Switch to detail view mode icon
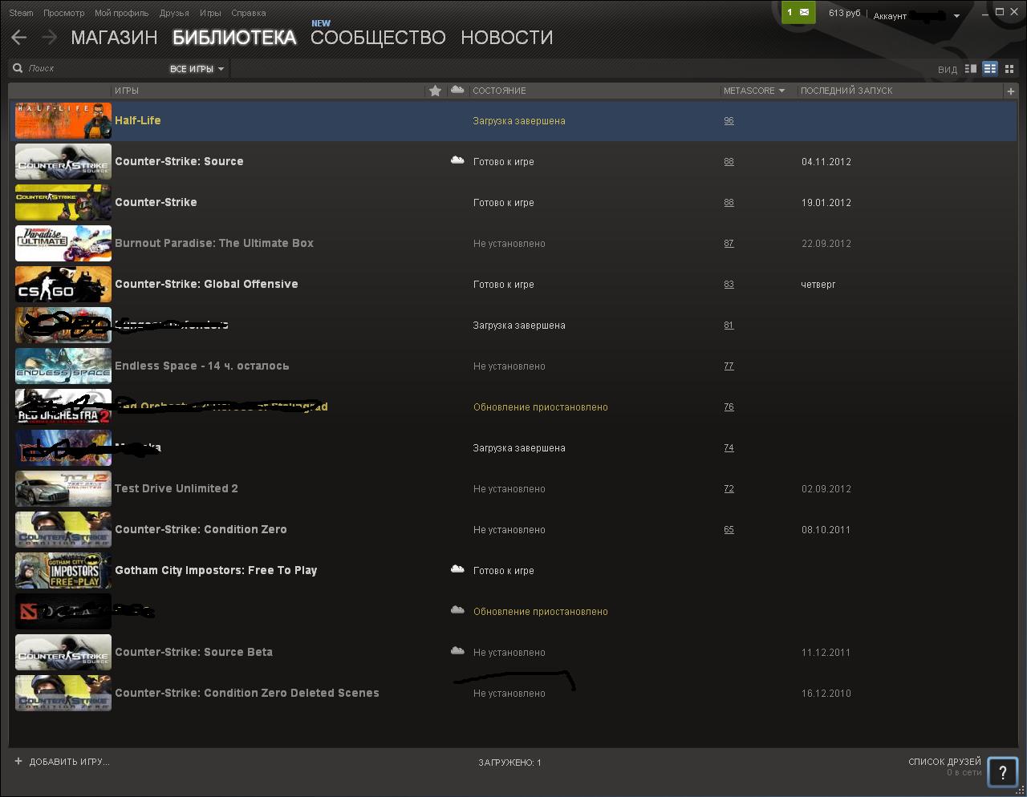Screen dimensions: 1027x797 click(970, 69)
